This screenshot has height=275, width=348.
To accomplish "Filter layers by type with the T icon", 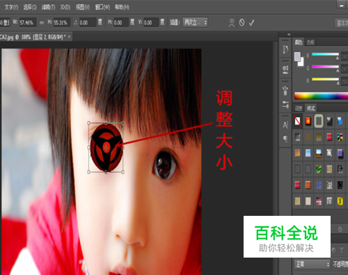I will pos(341,250).
